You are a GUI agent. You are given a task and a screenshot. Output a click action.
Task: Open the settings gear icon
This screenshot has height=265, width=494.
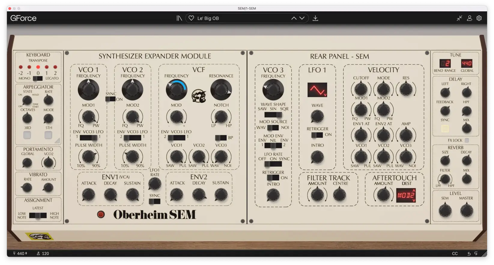point(479,18)
